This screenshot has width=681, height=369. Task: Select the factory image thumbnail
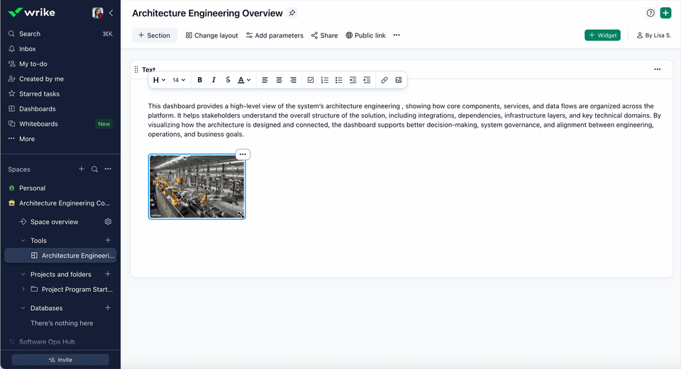point(196,186)
